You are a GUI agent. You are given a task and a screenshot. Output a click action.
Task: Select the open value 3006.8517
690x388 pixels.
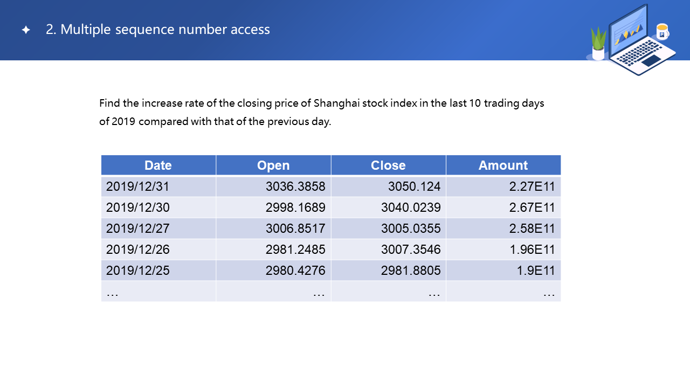click(295, 228)
